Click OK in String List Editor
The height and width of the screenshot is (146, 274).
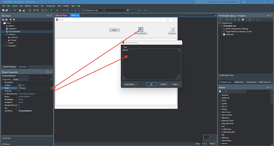(151, 84)
